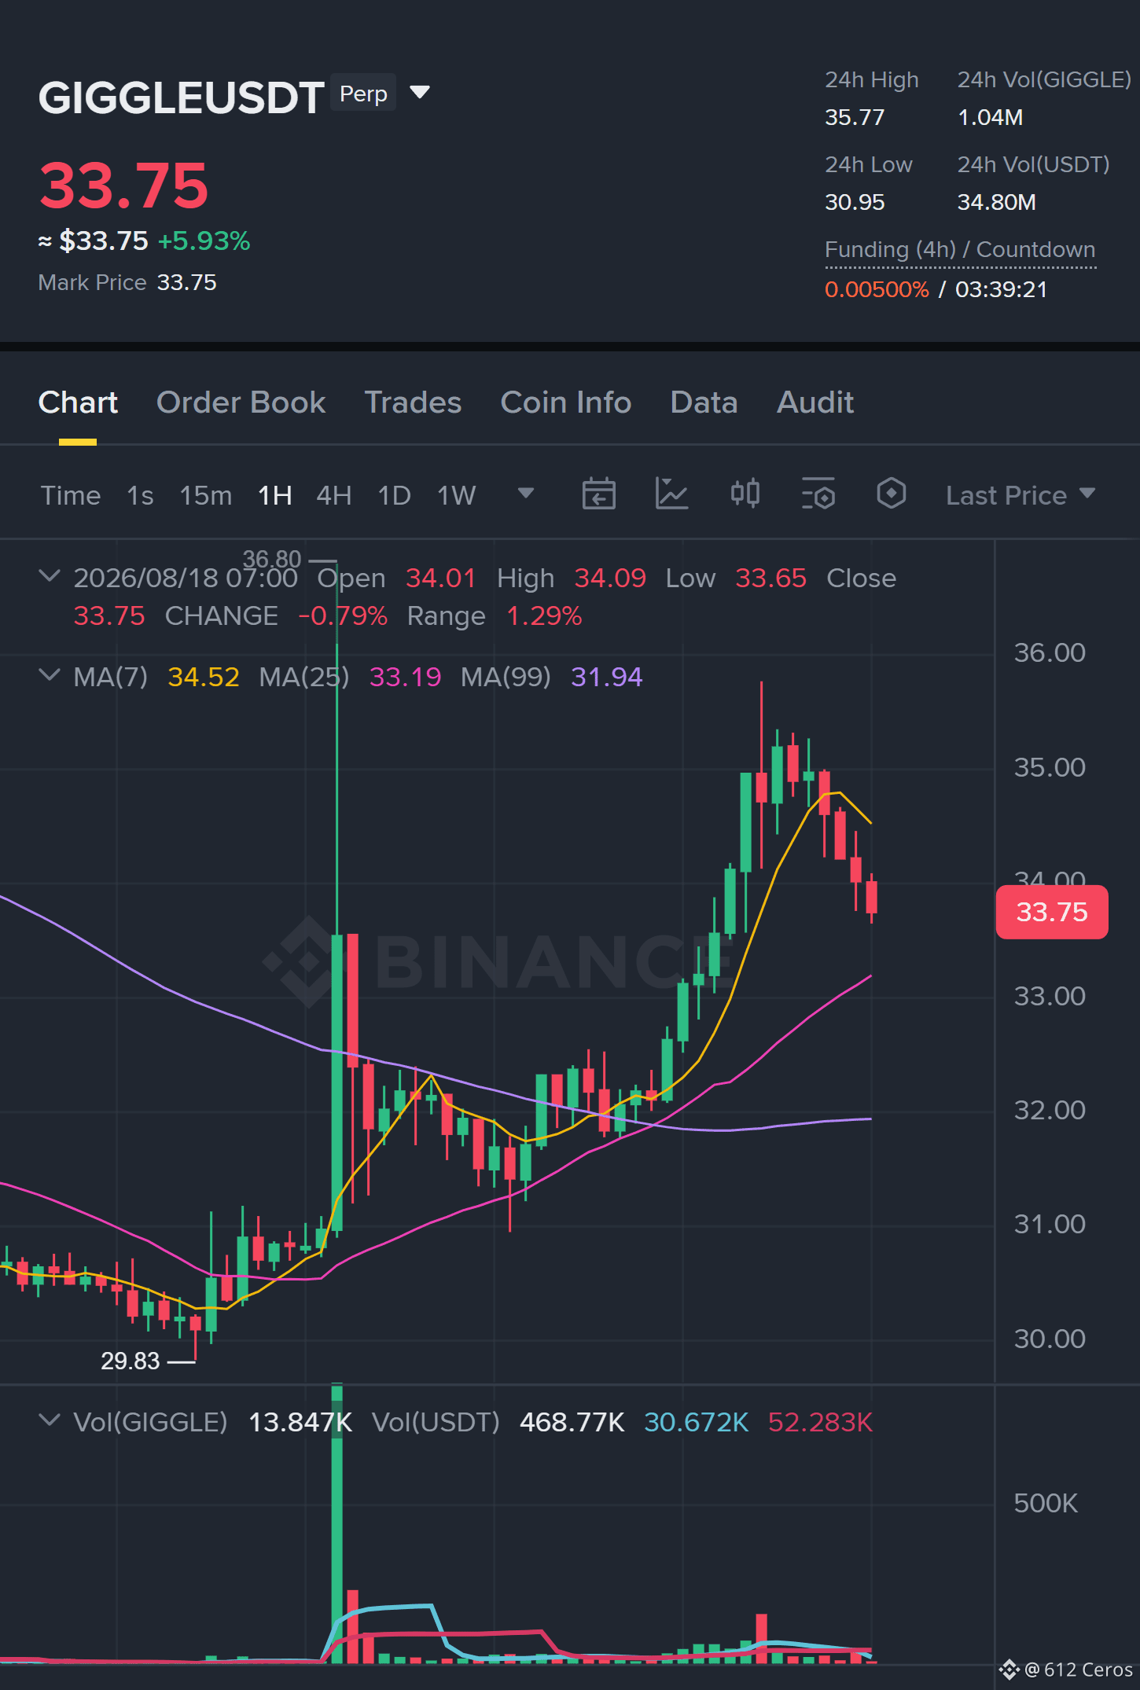Click the red 52.283K volume MA value

[x=820, y=1422]
